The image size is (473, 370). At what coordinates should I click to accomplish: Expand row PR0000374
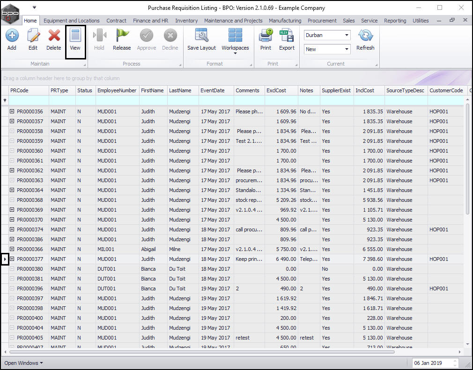(12, 229)
